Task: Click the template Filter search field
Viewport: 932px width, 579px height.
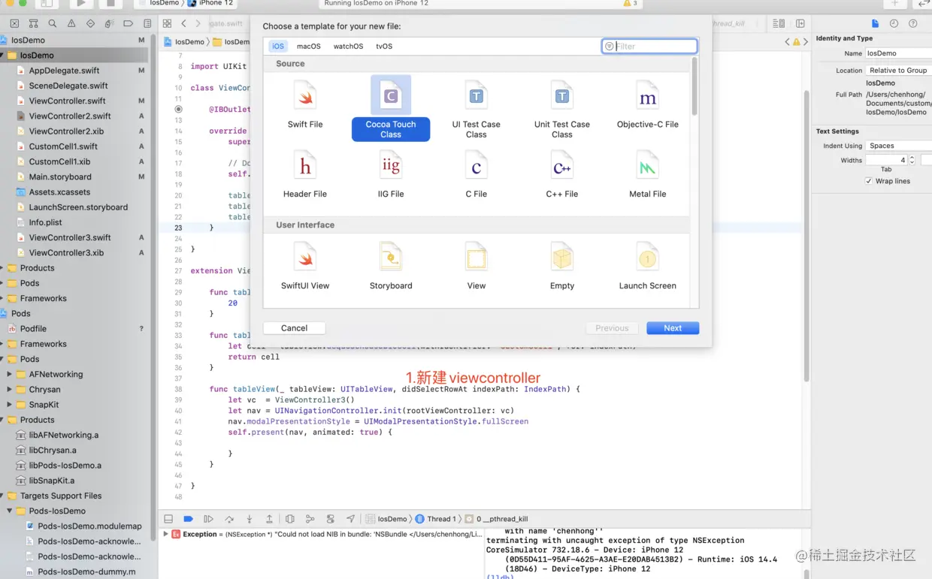Action: (649, 46)
